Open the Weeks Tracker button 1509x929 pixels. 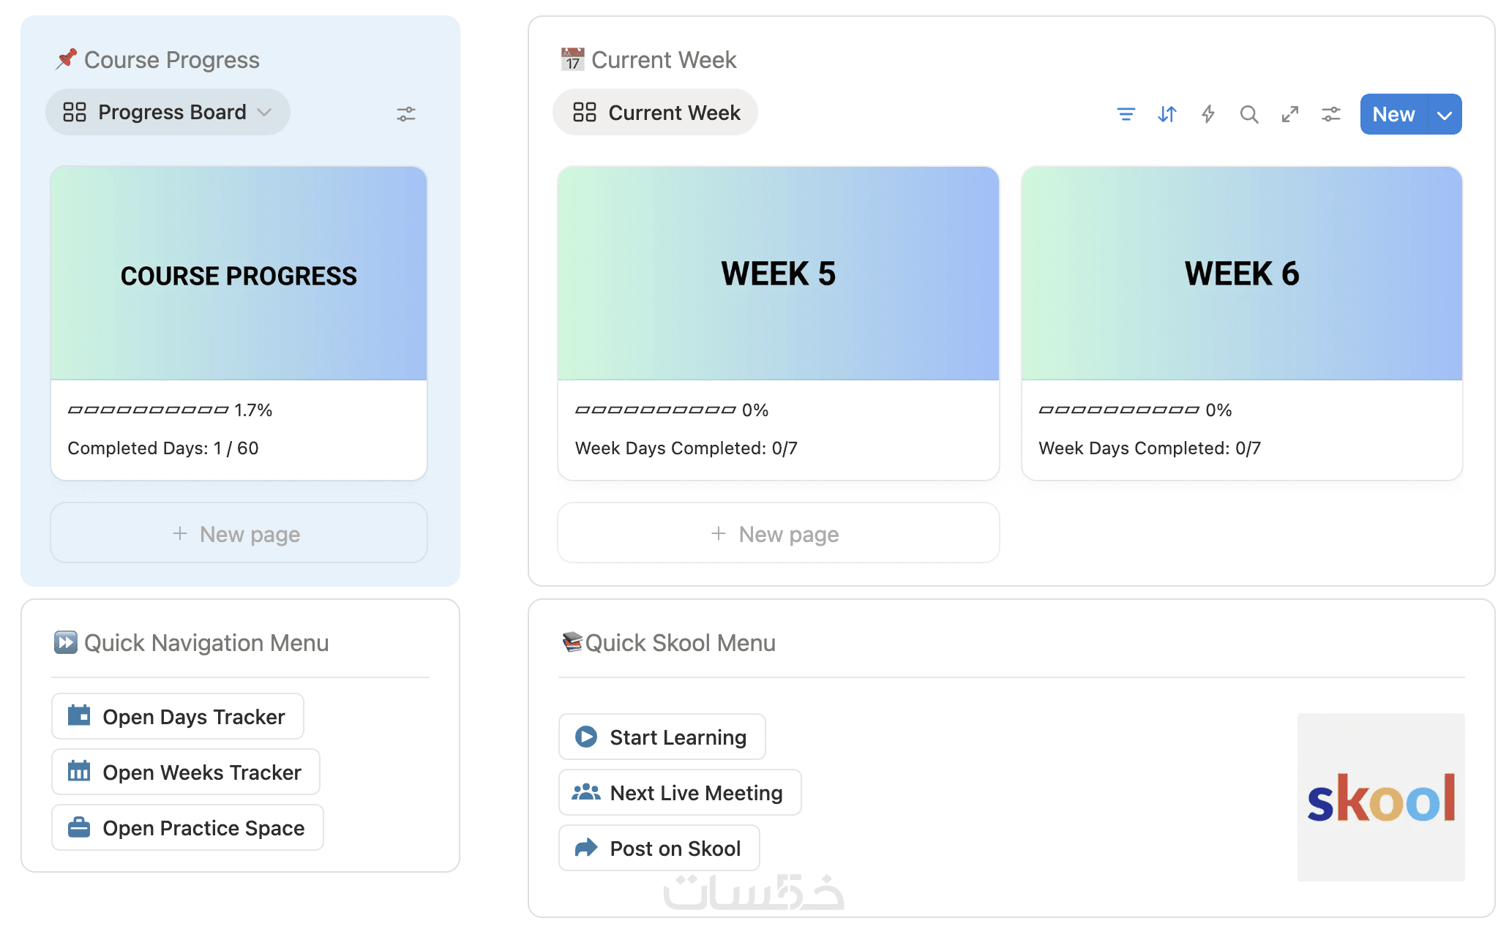pyautogui.click(x=186, y=772)
